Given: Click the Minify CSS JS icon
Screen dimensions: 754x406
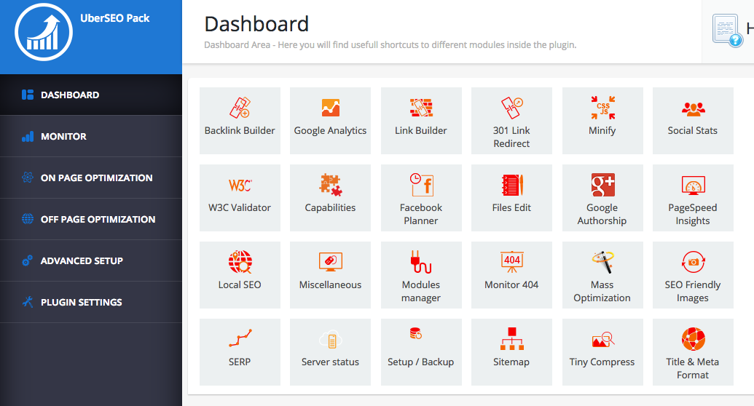Looking at the screenshot, I should click(602, 108).
